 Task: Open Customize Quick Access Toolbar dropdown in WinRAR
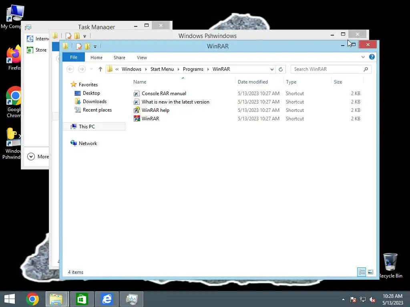pyautogui.click(x=95, y=47)
